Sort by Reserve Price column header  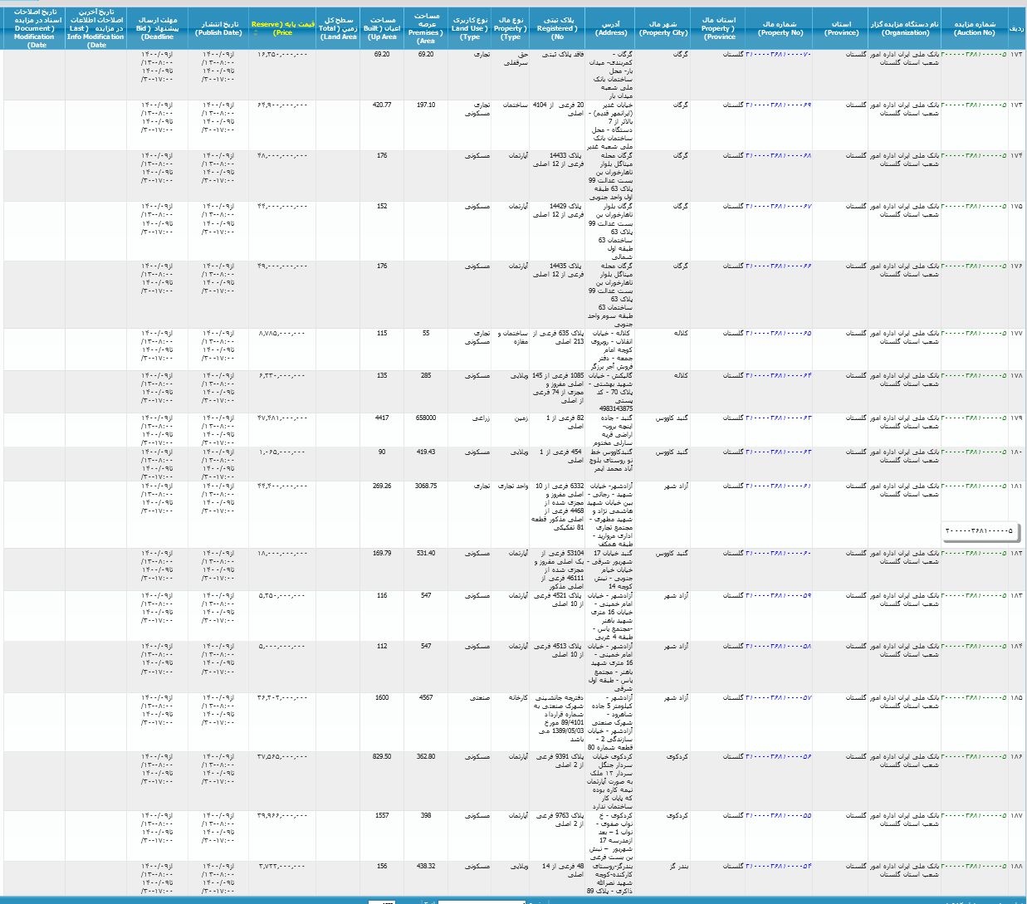coord(282,28)
